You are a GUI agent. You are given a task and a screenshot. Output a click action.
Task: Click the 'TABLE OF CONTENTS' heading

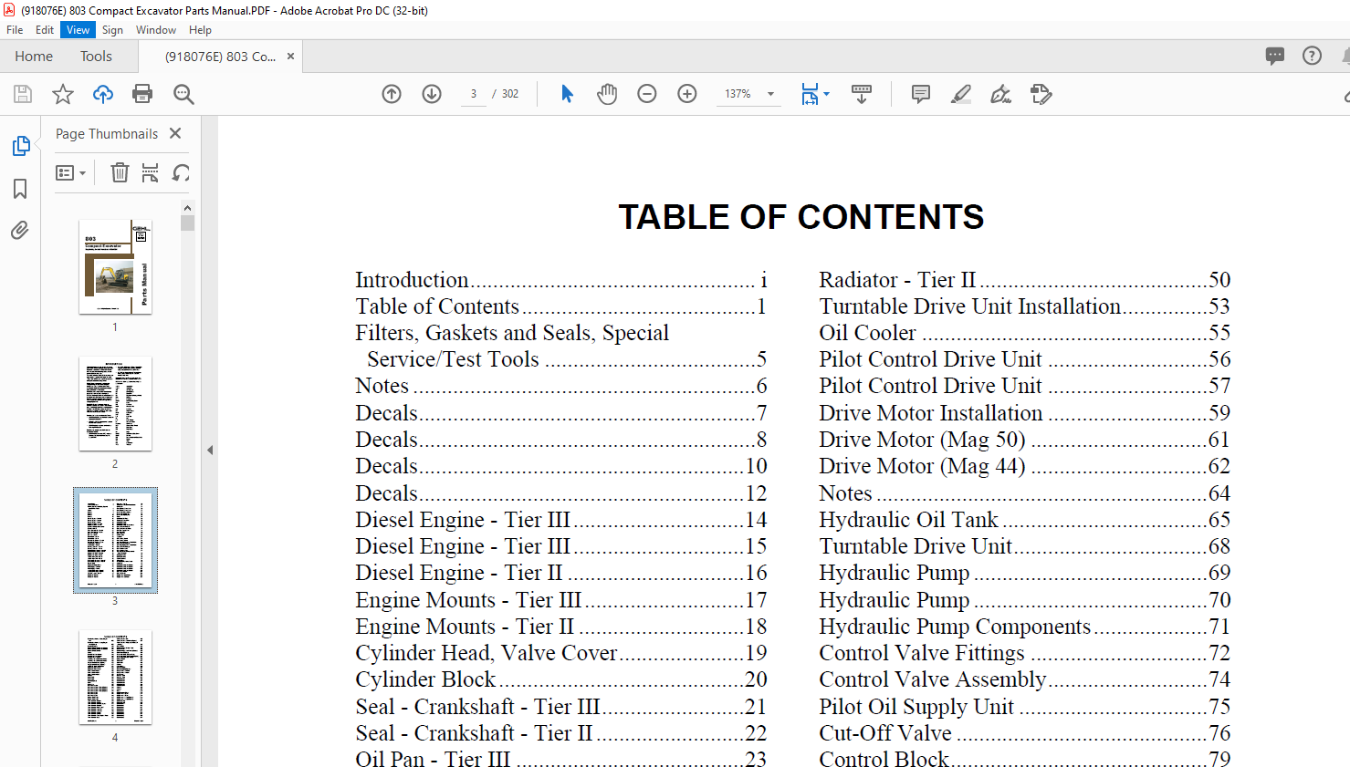tap(801, 217)
